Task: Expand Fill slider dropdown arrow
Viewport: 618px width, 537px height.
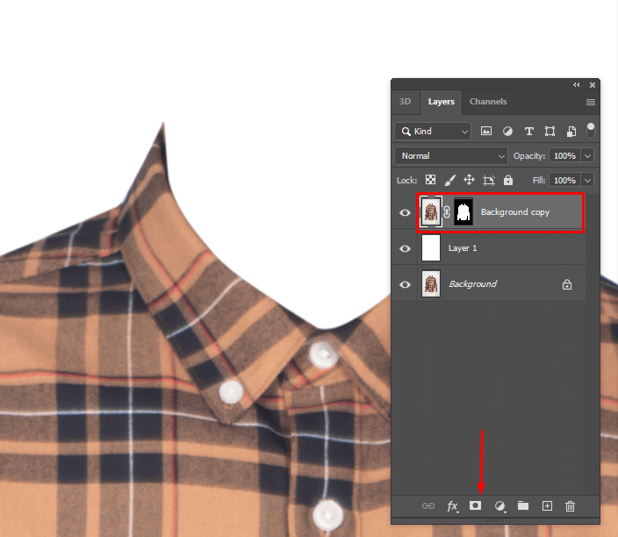Action: coord(587,181)
